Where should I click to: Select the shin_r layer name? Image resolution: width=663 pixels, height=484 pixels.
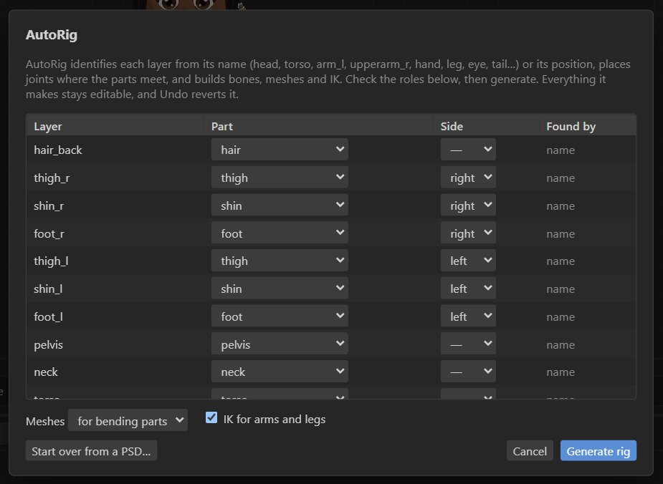point(49,205)
